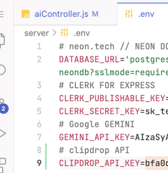The height and width of the screenshot is (173, 168).
Task: Click the 'AIzaSy' Gemini key value
Action: (x=151, y=137)
